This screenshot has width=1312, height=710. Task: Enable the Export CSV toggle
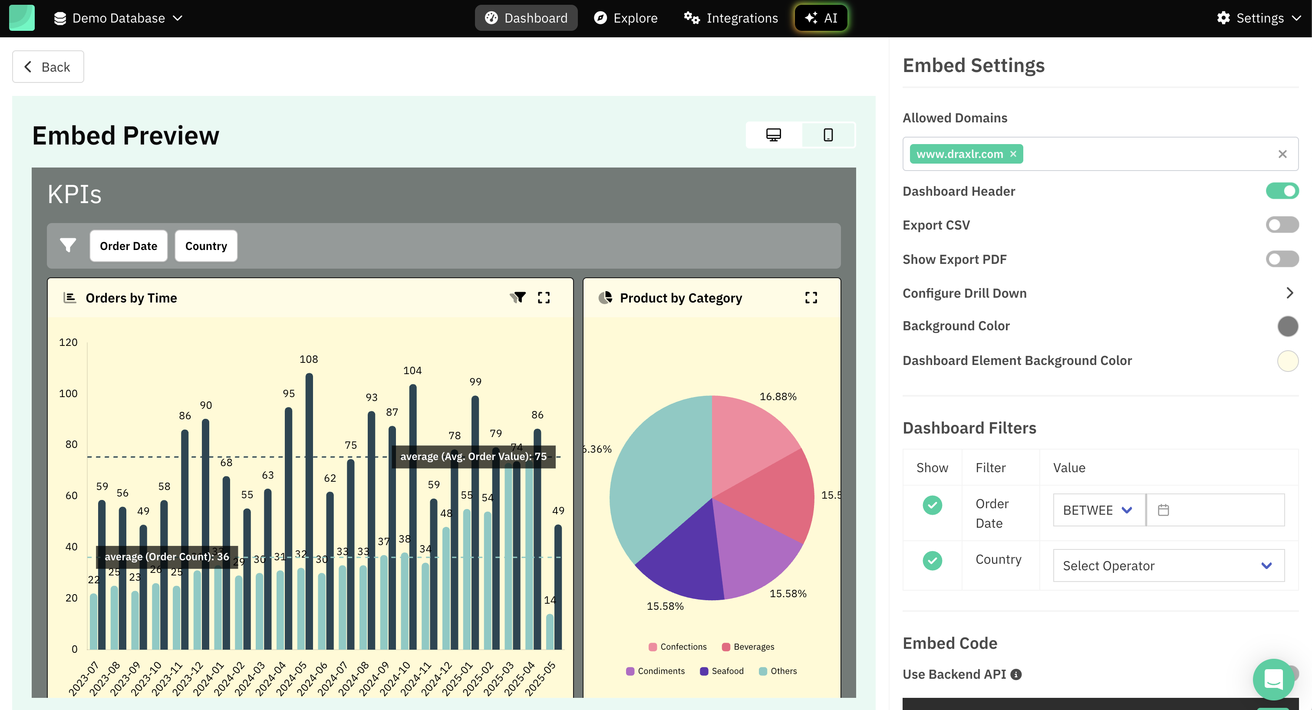[x=1282, y=224]
